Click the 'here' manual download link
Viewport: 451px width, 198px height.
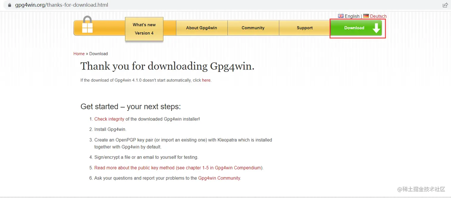coord(206,80)
